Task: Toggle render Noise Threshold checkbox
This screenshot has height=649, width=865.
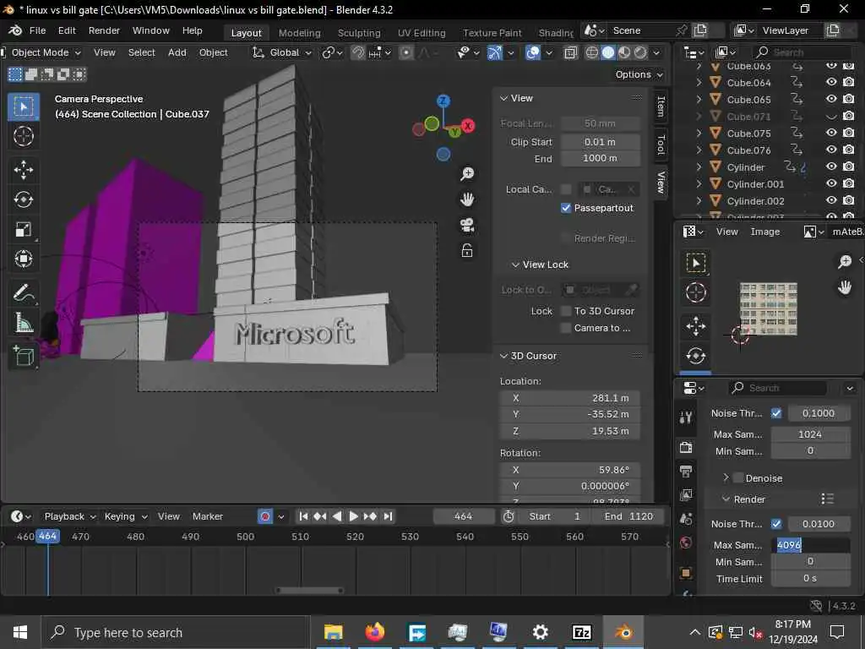Action: tap(776, 523)
